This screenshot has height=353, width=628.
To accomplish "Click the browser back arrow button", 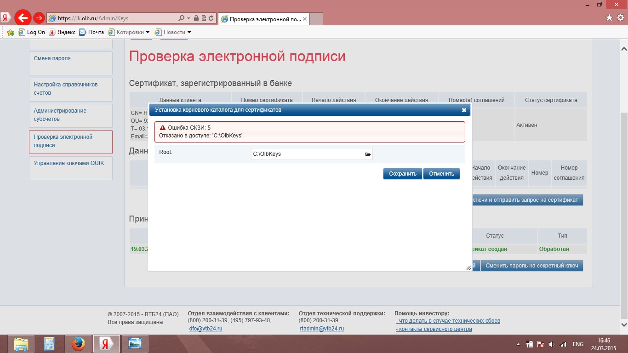I will pyautogui.click(x=23, y=18).
